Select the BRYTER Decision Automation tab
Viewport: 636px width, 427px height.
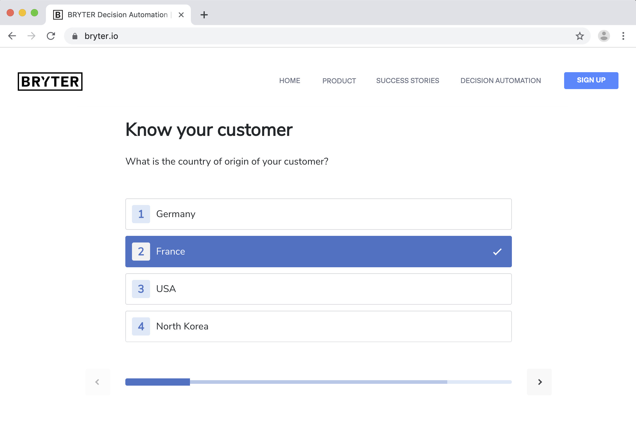tap(118, 15)
